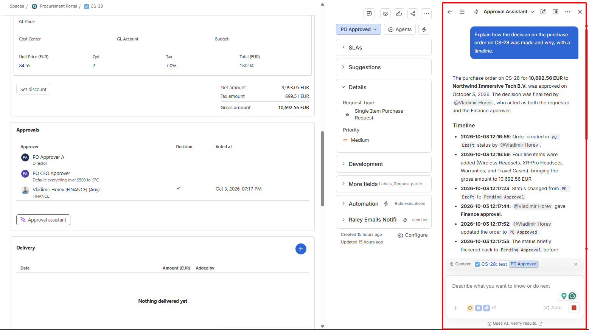Stop generation with the red square button

pos(574,308)
